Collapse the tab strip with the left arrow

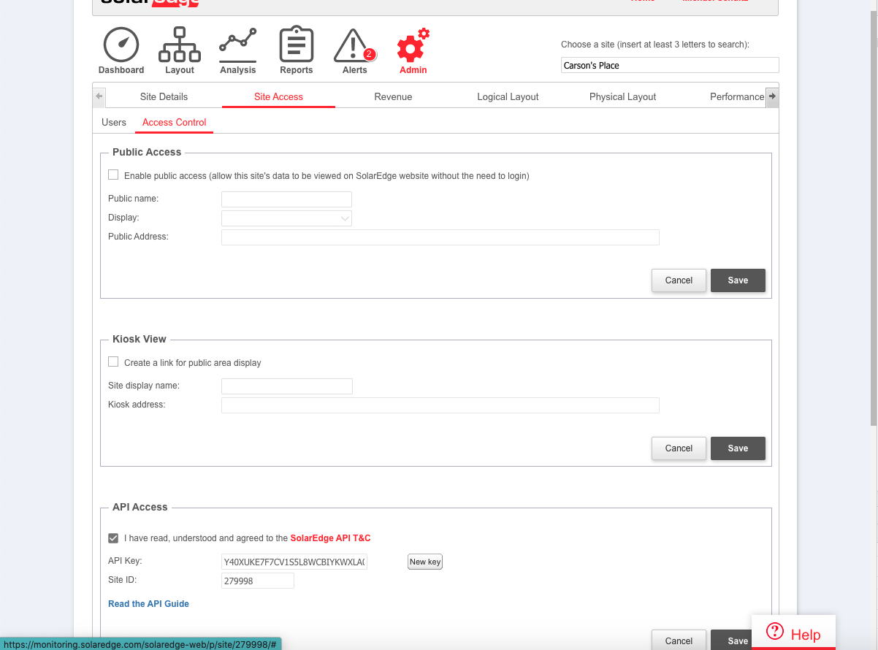pyautogui.click(x=99, y=96)
